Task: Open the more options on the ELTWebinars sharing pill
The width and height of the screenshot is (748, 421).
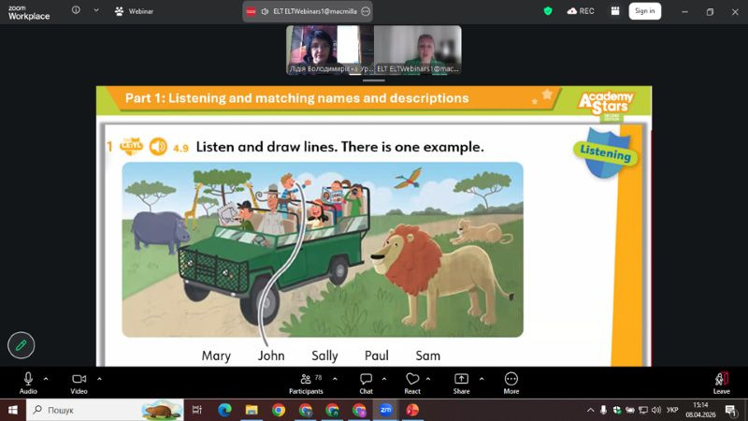Action: [x=366, y=11]
